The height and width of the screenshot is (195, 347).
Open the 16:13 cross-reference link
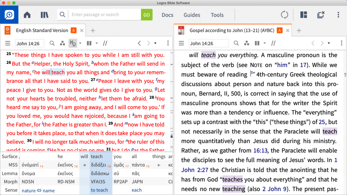[260, 151]
